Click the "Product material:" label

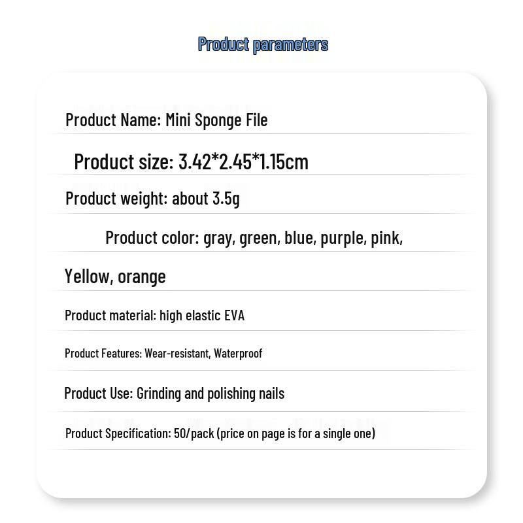pos(110,315)
